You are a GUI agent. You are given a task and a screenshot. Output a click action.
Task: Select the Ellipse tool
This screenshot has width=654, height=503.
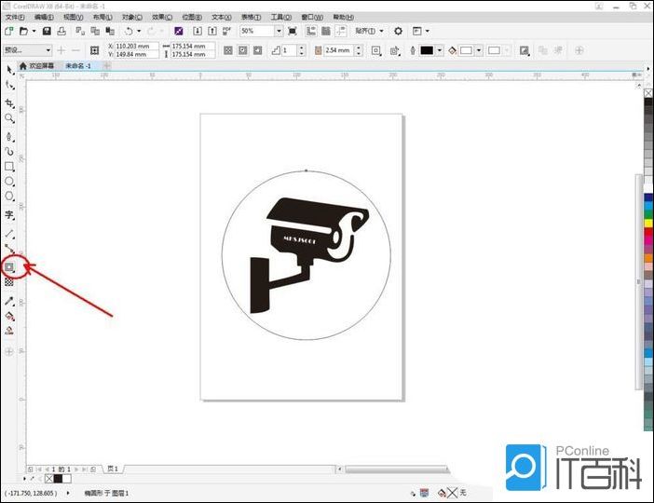pyautogui.click(x=9, y=182)
